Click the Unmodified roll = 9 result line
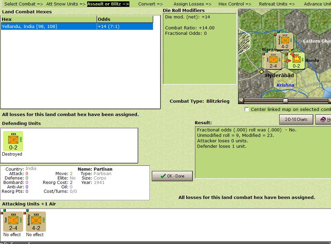 pos(235,135)
